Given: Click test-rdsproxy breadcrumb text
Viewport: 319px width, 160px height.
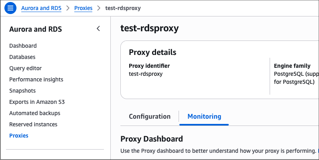Looking at the screenshot, I should [x=123, y=8].
